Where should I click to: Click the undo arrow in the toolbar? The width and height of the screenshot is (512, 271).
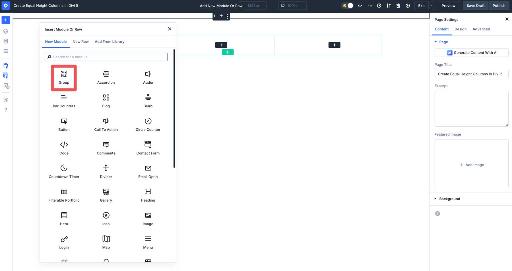(360, 5)
